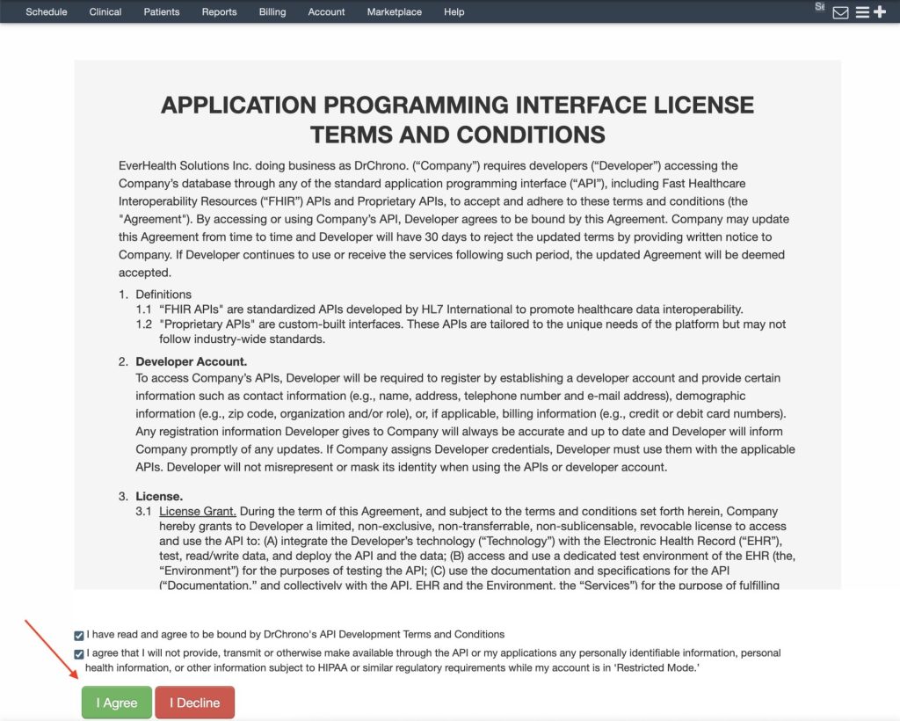Open the messages envelope icon
Image resolution: width=900 pixels, height=721 pixels.
[840, 12]
